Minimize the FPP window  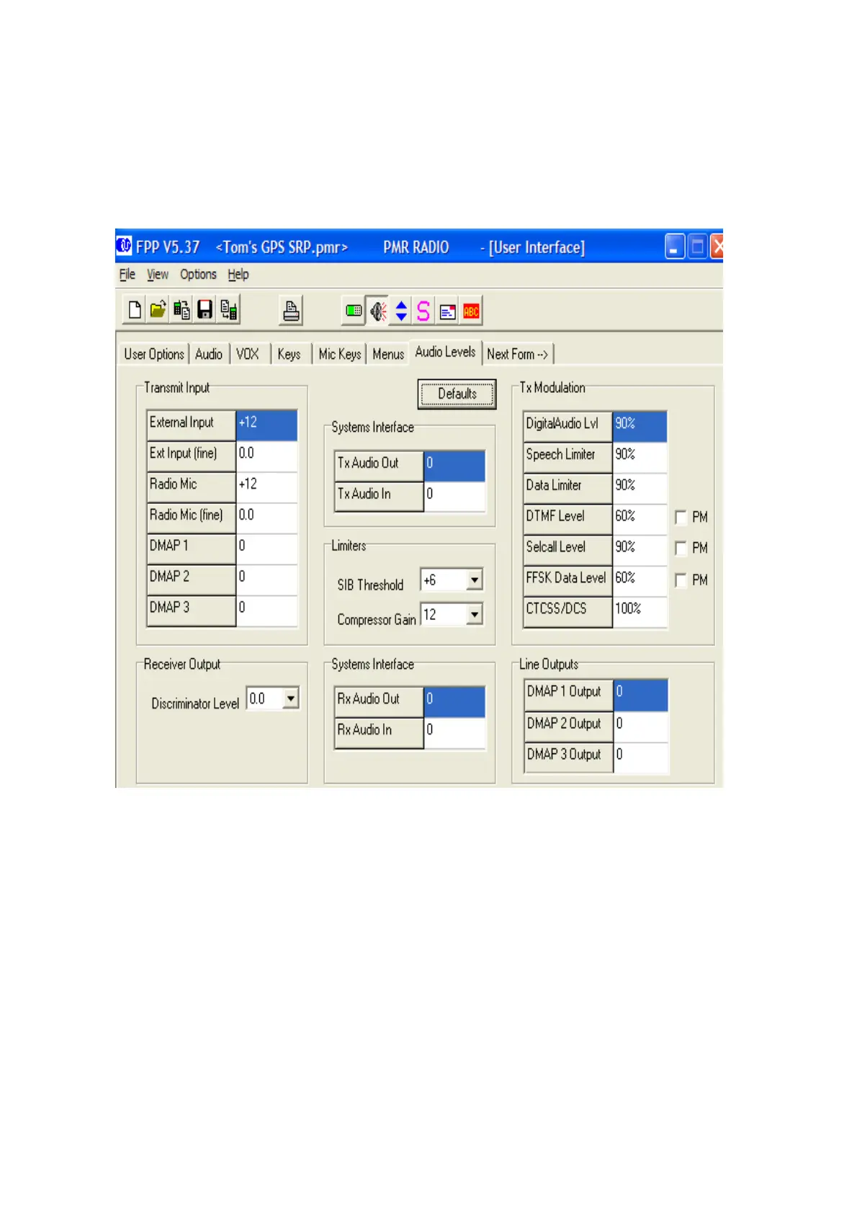pos(674,247)
